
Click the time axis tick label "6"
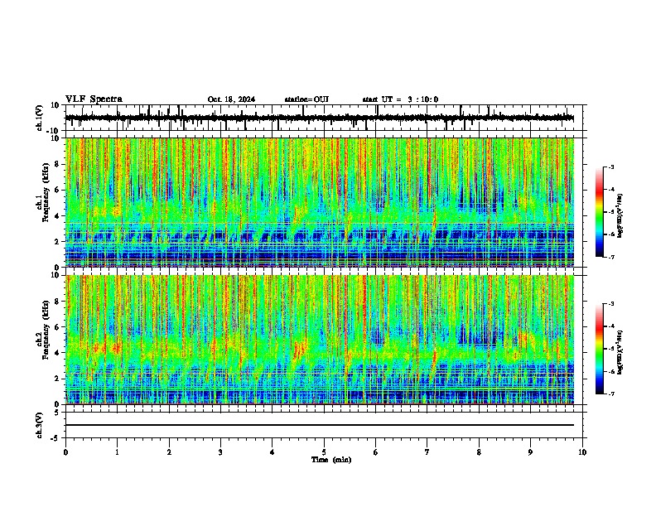tap(376, 452)
